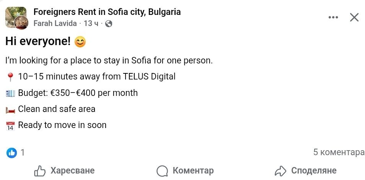Screen dimensions: 365x180
Task: Click the Коментар comment button
Action: click(185, 170)
